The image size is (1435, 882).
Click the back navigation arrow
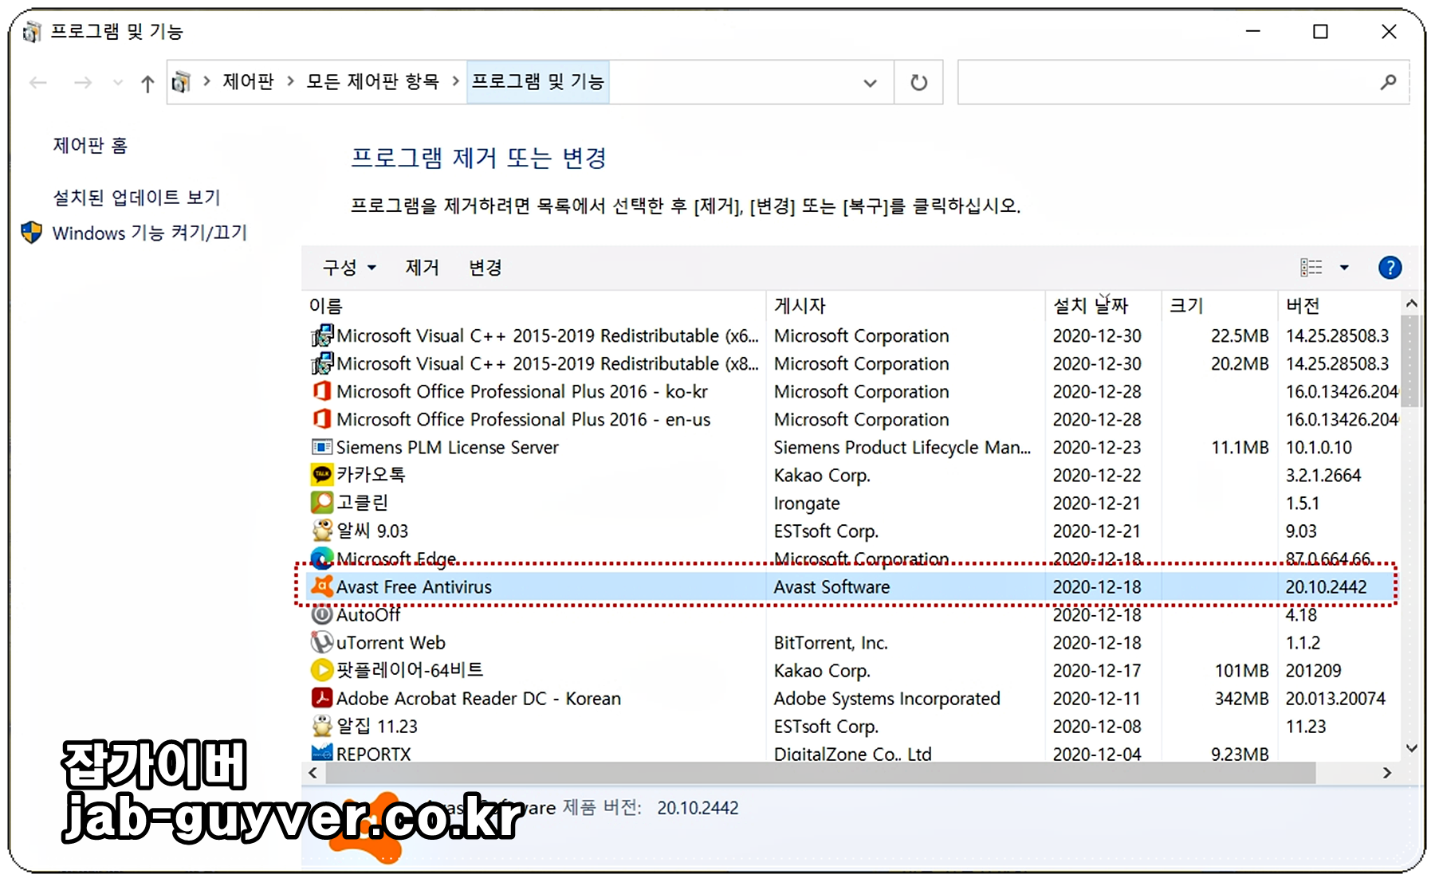pyautogui.click(x=38, y=83)
